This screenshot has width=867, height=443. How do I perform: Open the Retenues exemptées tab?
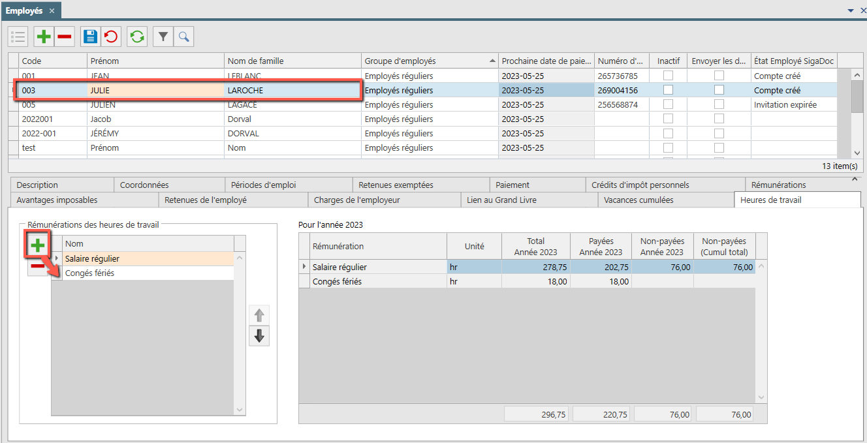tap(421, 185)
